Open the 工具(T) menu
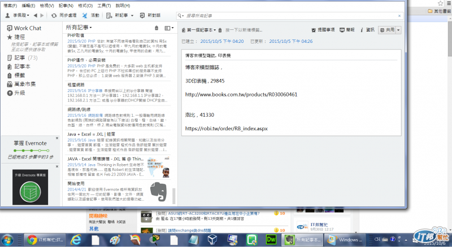This screenshot has height=247, width=452. pos(104,6)
